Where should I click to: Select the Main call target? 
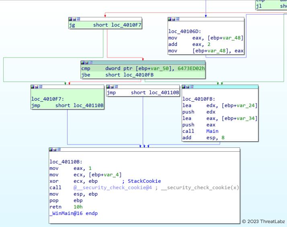(x=212, y=131)
